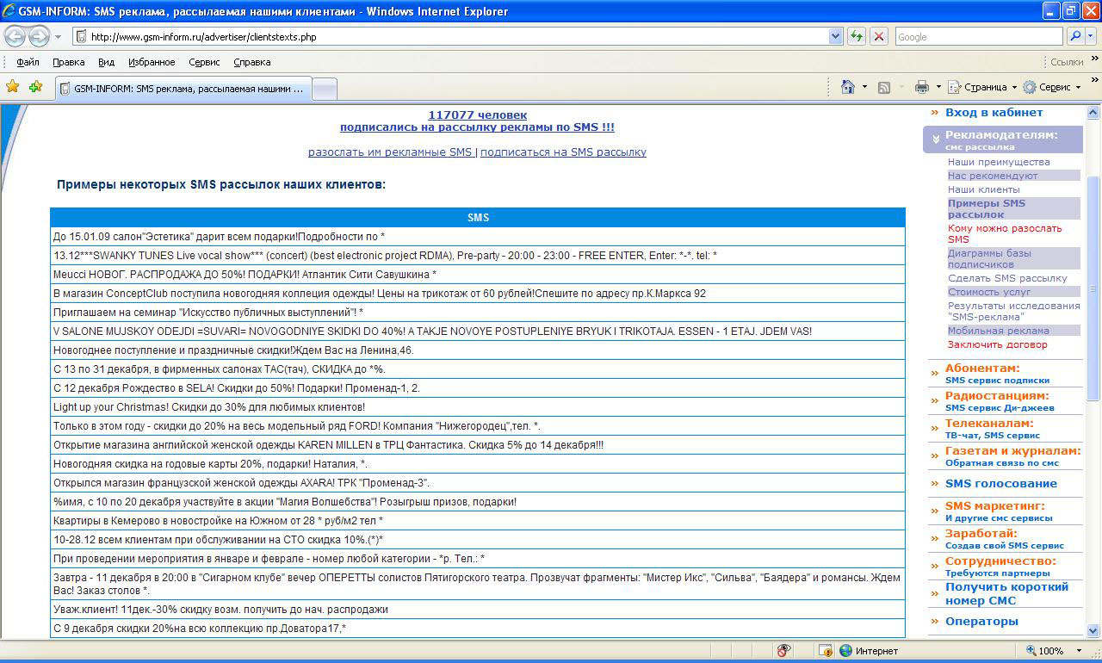Screen dimensions: 1102x663
Task: Open the Home button dropdown arrow
Action: 864,87
